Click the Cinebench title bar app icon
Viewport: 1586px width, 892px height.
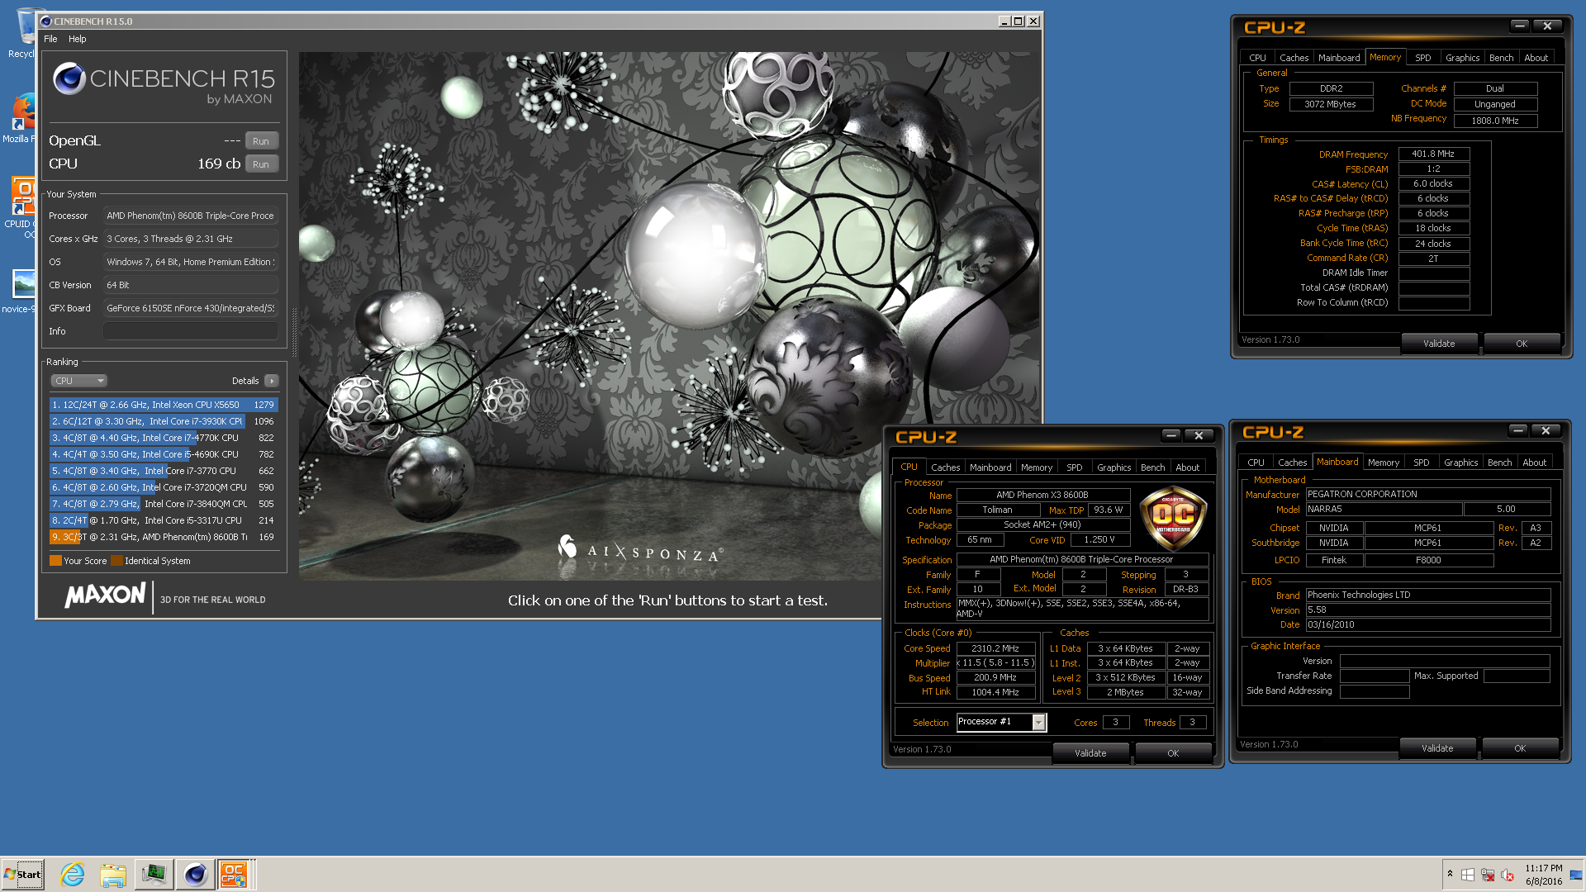pyautogui.click(x=46, y=21)
